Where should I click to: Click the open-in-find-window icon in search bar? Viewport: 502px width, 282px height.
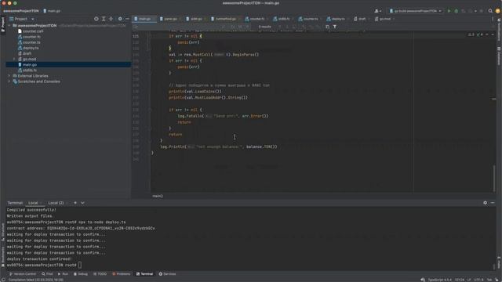click(x=327, y=27)
